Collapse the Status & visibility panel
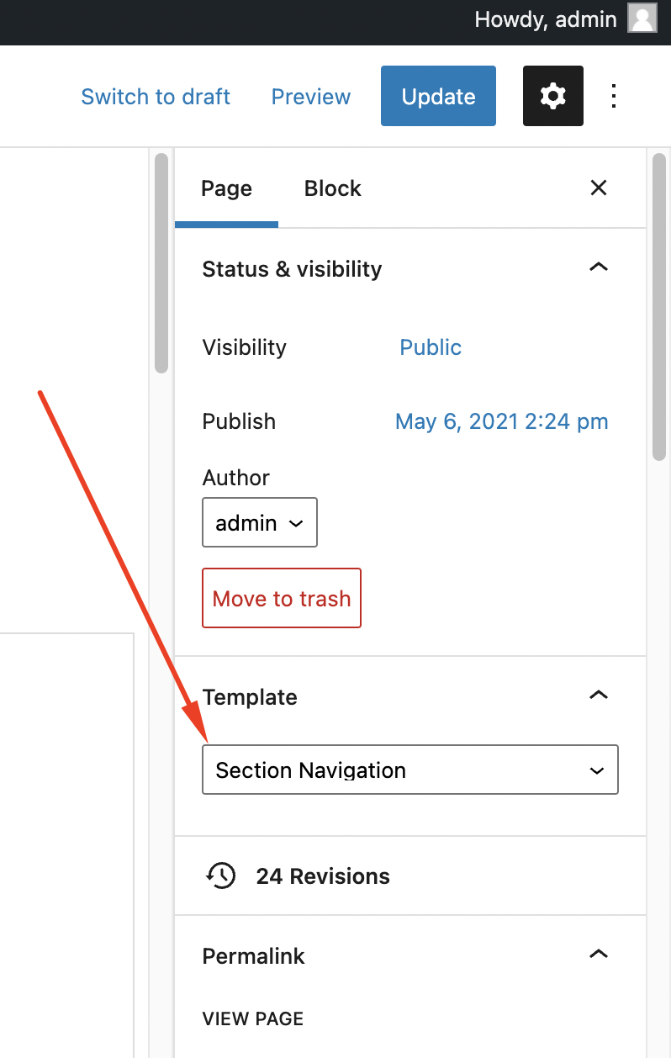The height and width of the screenshot is (1058, 671). [x=598, y=268]
